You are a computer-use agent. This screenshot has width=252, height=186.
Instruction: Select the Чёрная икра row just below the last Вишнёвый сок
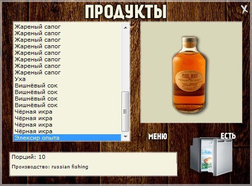point(67,112)
